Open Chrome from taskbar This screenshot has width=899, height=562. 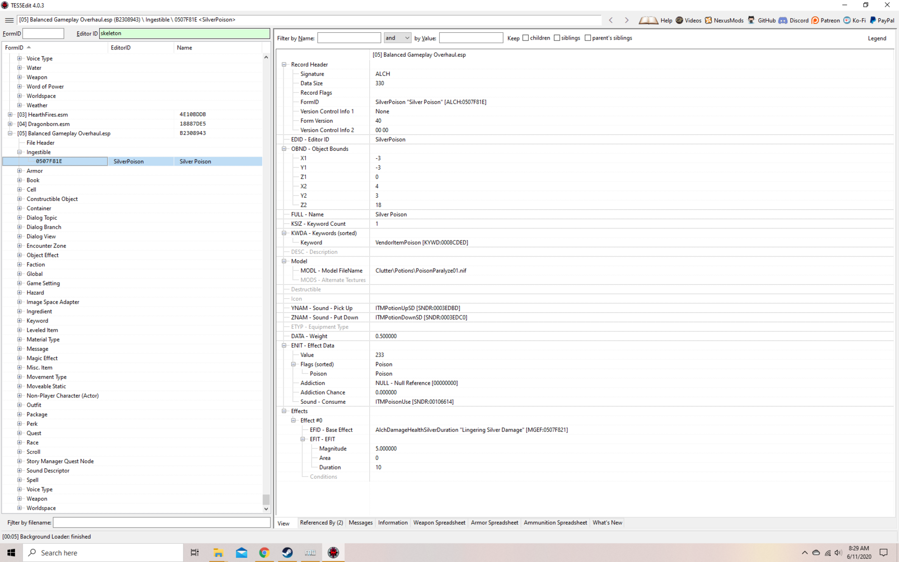click(264, 553)
